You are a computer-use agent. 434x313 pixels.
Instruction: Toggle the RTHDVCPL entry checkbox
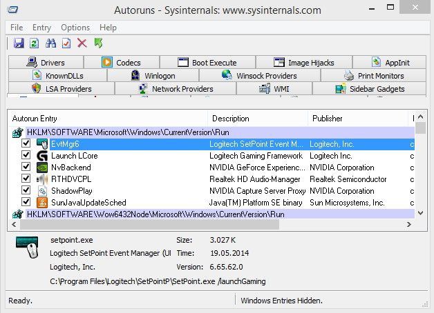[26, 179]
